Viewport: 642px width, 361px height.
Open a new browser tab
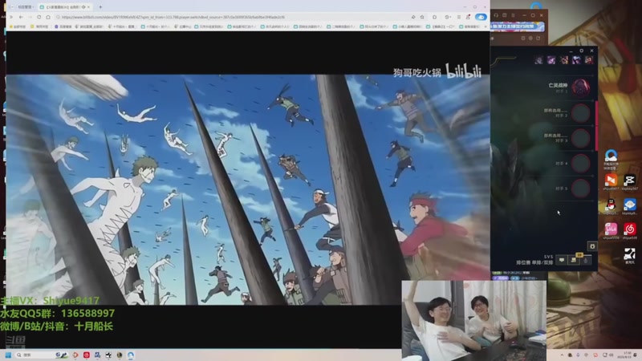pyautogui.click(x=100, y=7)
